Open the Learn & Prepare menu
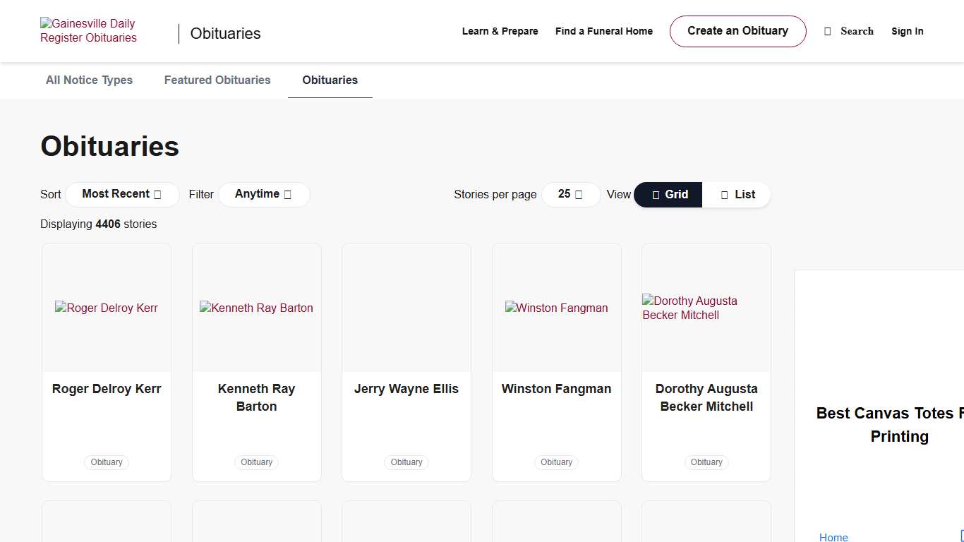This screenshot has width=964, height=542. pyautogui.click(x=500, y=31)
